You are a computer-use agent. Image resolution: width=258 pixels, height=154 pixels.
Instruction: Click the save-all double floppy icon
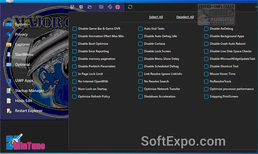[81, 7]
